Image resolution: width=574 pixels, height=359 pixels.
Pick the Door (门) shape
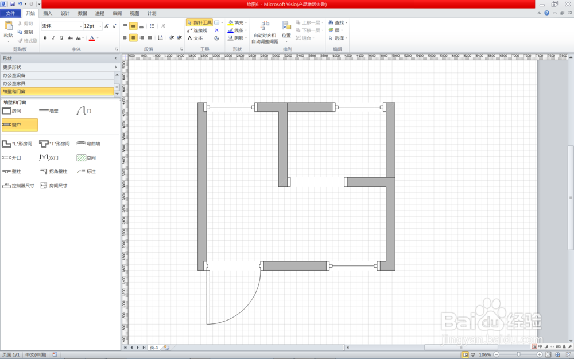click(84, 111)
